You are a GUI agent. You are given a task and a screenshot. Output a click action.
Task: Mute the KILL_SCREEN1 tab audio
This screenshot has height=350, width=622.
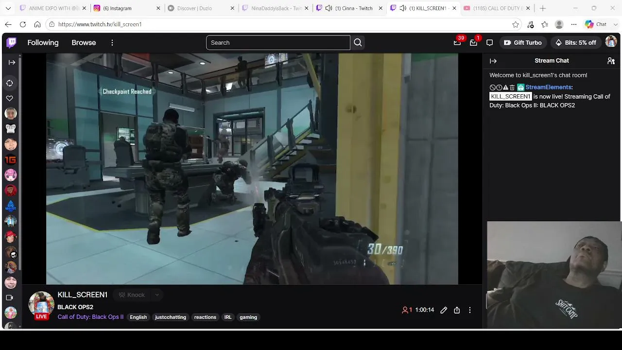403,8
